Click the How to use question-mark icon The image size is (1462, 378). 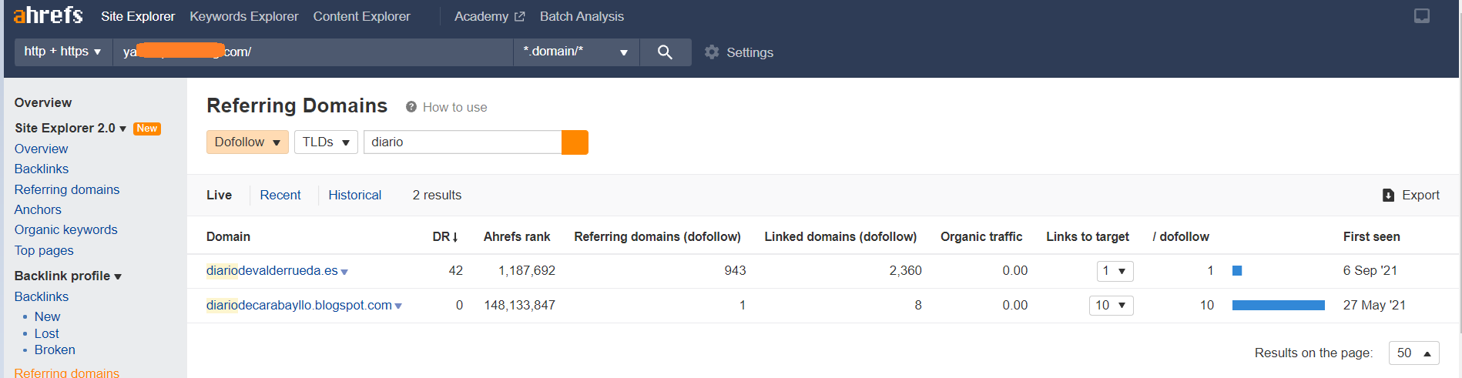click(x=411, y=107)
